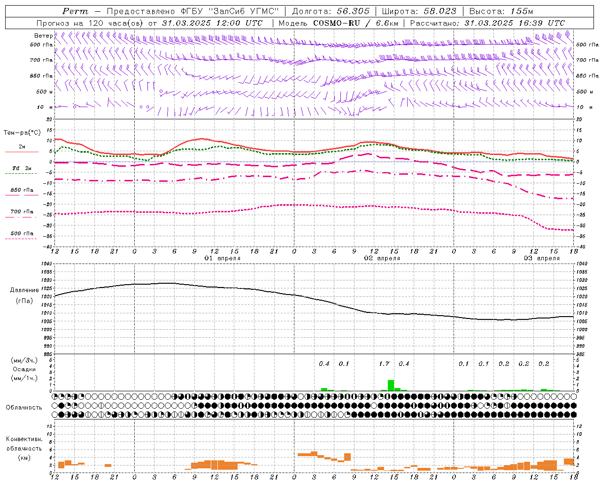Click the "(мм/1ч.)" unit label
Image resolution: width=601 pixels, height=481 pixels.
pyautogui.click(x=24, y=378)
